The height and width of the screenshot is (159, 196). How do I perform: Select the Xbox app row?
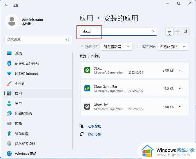[x=135, y=70]
